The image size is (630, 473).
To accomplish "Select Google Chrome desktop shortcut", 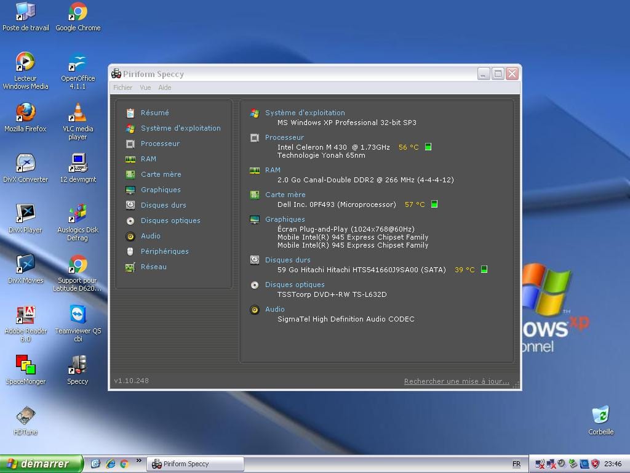I will click(x=78, y=17).
